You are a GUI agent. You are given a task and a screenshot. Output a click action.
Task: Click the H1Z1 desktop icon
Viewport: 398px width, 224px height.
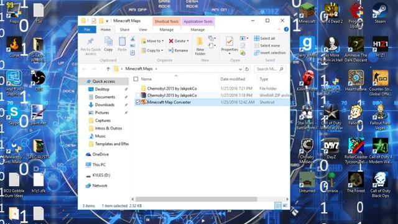380,47
